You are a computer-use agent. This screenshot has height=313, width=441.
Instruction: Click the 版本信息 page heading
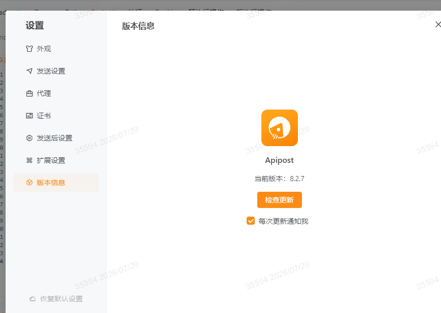(138, 26)
